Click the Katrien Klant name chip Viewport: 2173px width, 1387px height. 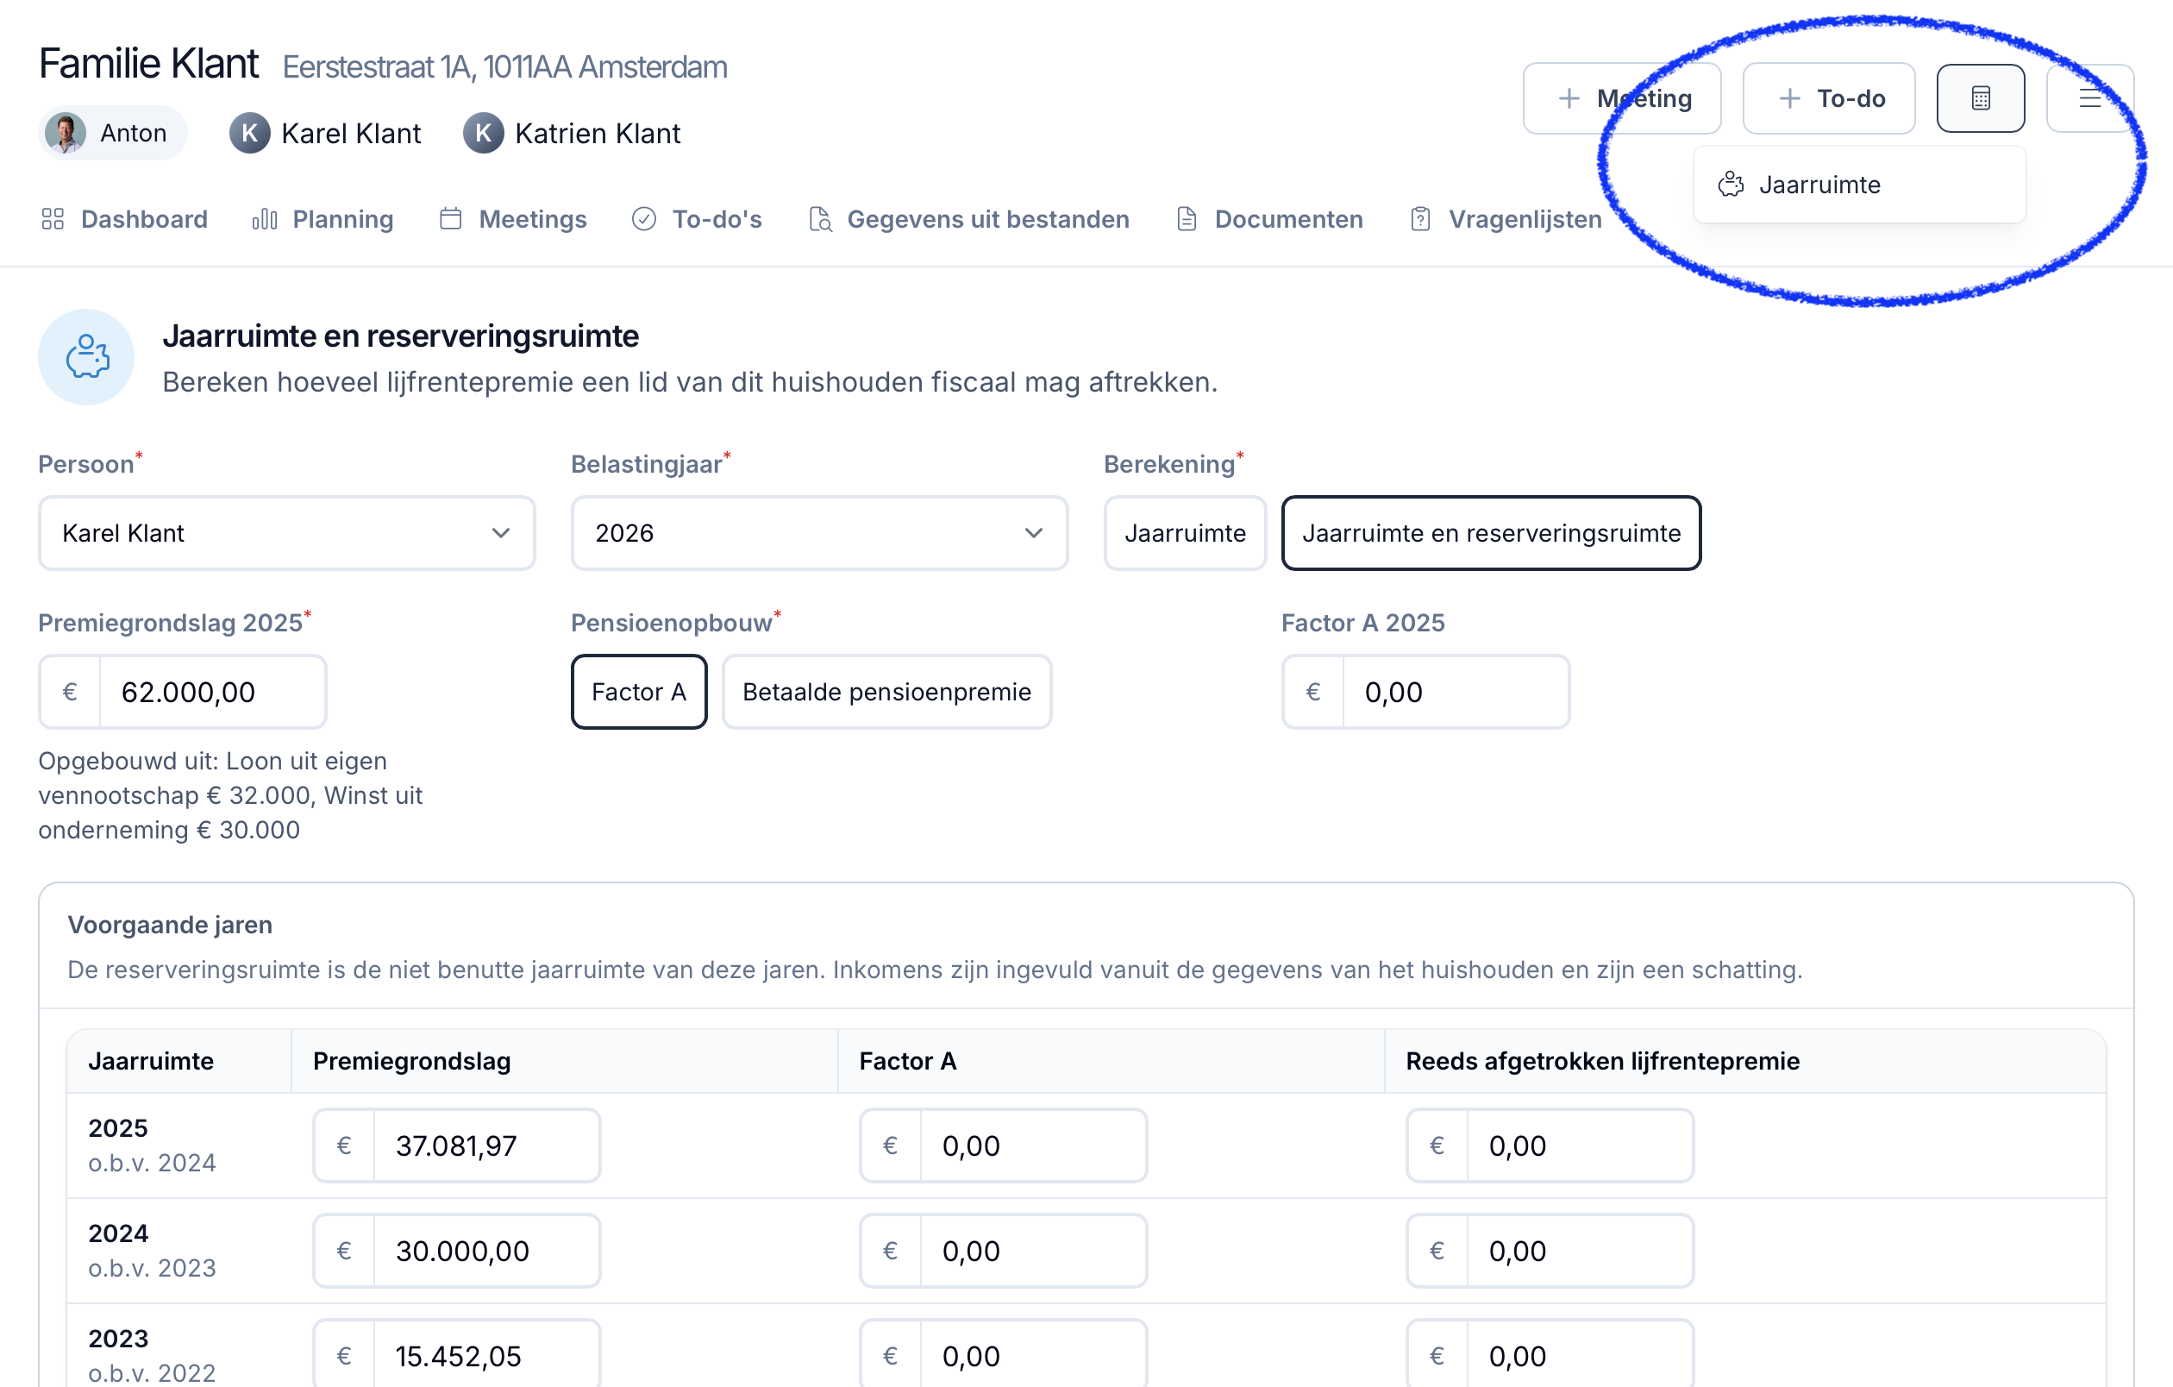coord(572,134)
